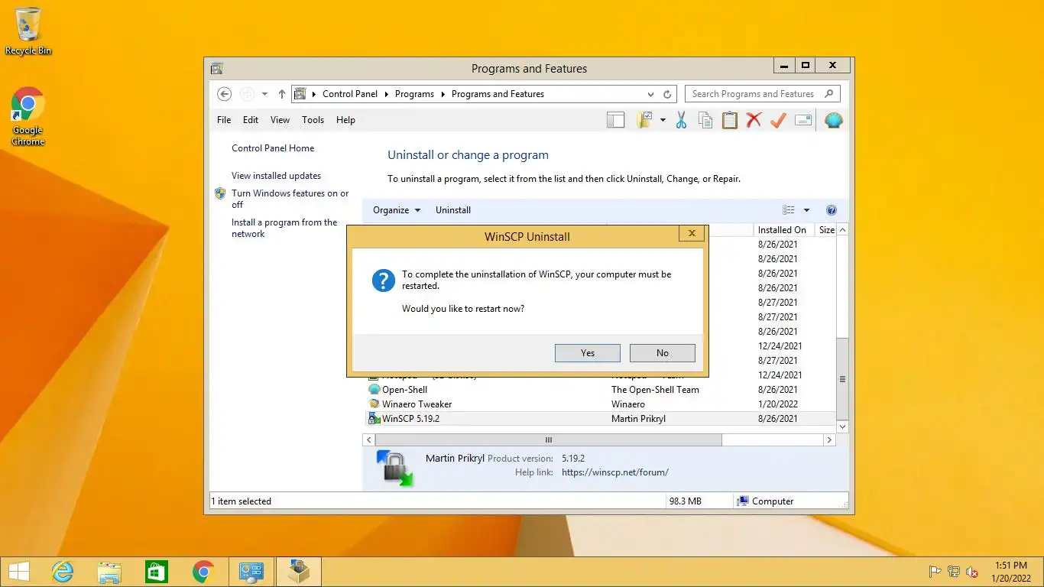Open the View menu
Viewport: 1044px width, 587px height.
click(280, 120)
